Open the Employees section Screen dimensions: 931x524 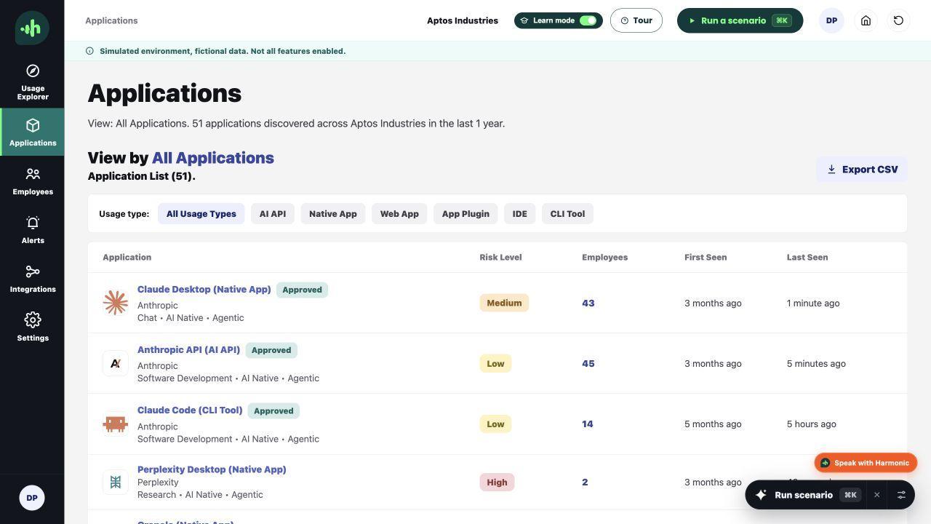coord(33,181)
